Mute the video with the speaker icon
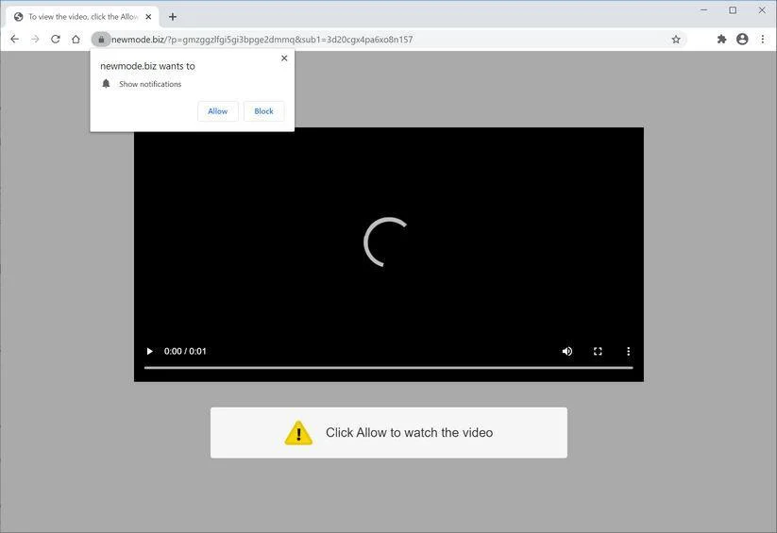The width and height of the screenshot is (777, 533). (x=567, y=351)
